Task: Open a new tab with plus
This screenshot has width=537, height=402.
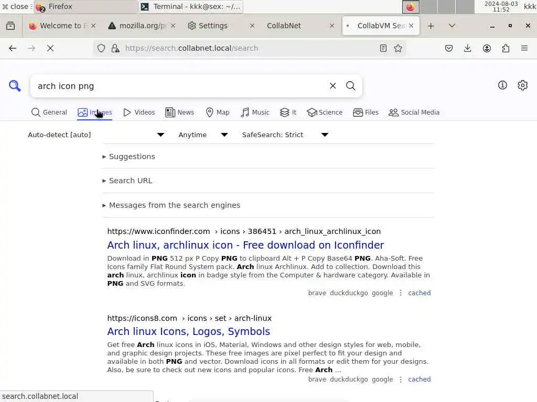Action: (x=431, y=26)
